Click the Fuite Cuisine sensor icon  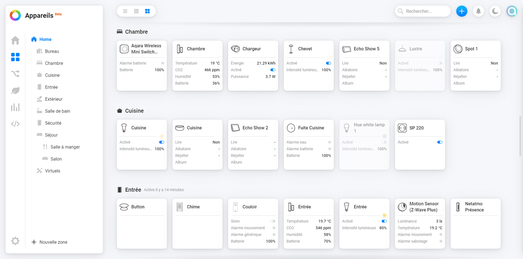click(x=291, y=128)
